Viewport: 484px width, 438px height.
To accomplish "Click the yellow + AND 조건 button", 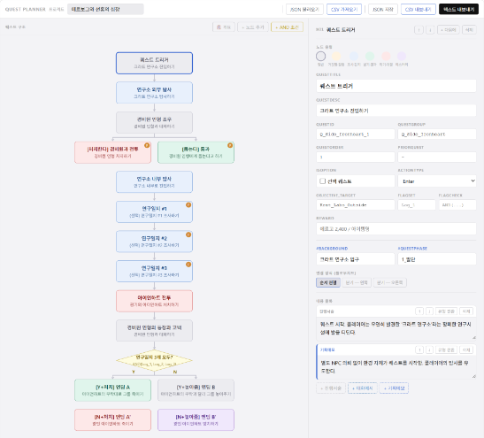I will pyautogui.click(x=287, y=27).
